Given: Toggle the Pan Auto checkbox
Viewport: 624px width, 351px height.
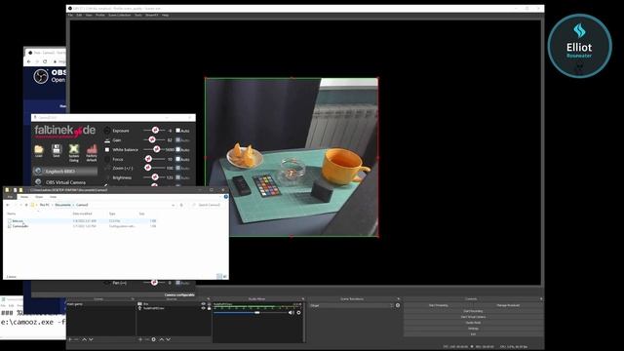Looking at the screenshot, I should [x=177, y=283].
